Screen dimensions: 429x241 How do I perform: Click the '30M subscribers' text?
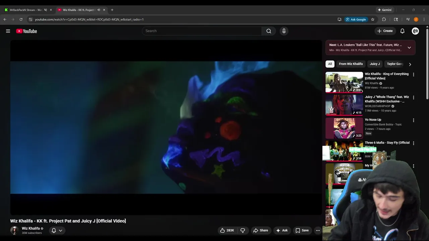(32, 233)
